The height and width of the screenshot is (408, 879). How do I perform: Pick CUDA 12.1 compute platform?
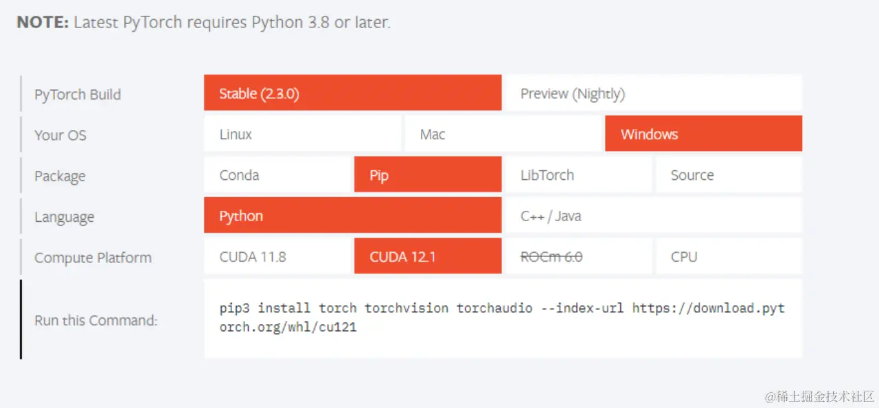tap(428, 256)
